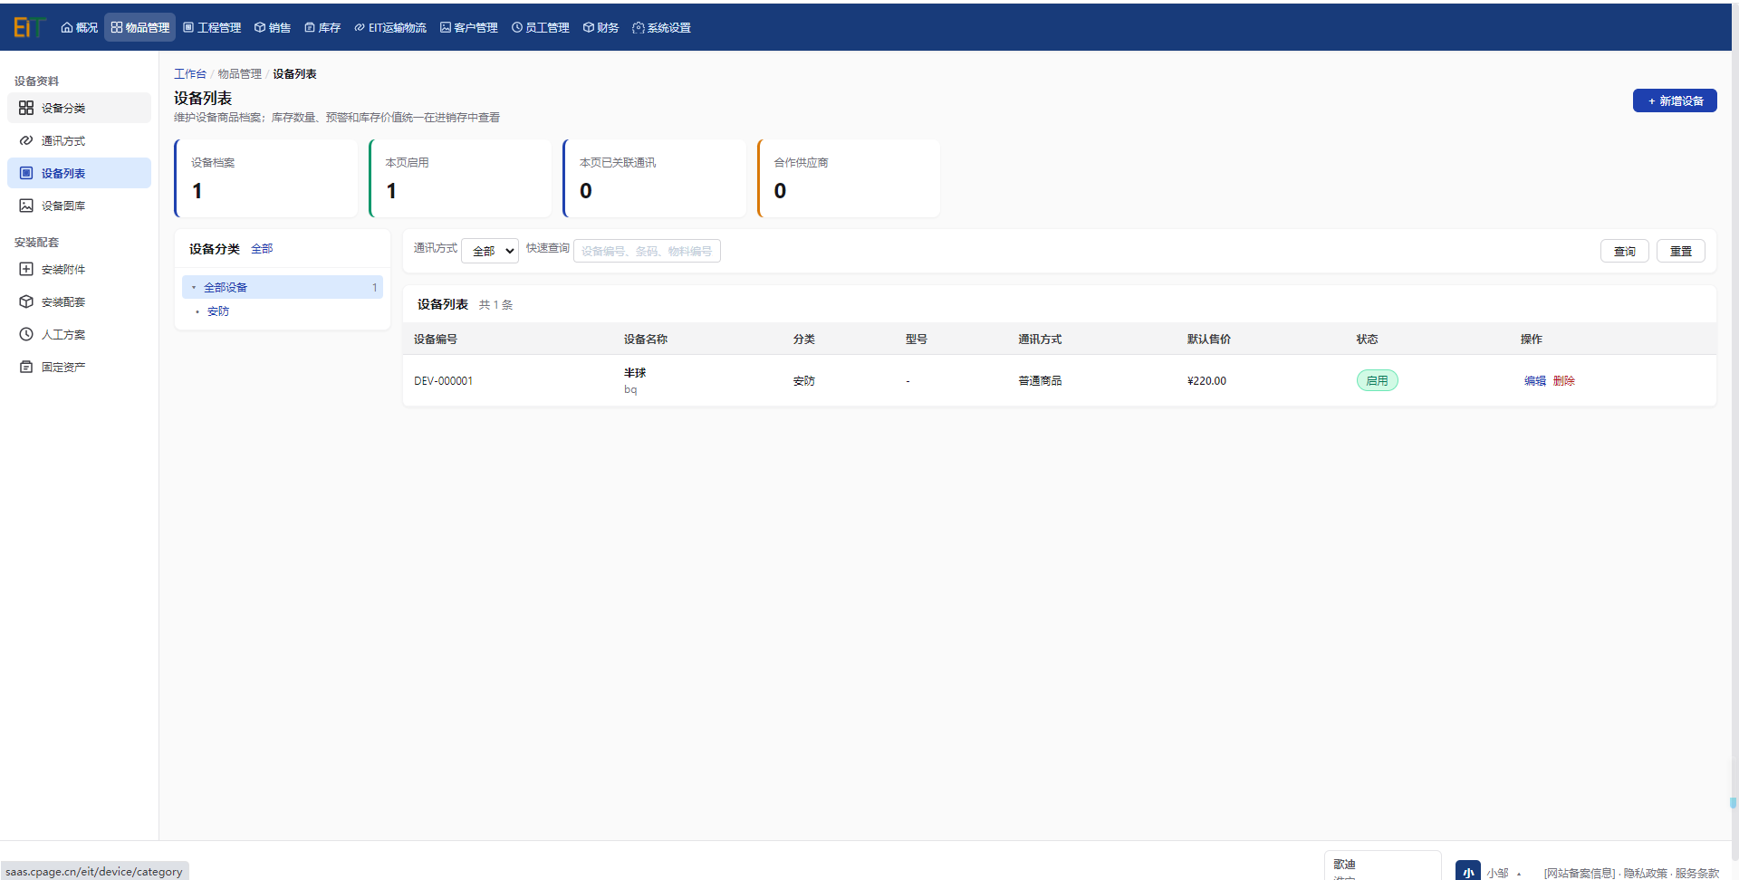Go to 设备图库 sidebar page

click(x=79, y=206)
